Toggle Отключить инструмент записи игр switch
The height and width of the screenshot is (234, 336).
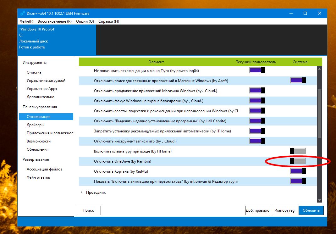257,141
